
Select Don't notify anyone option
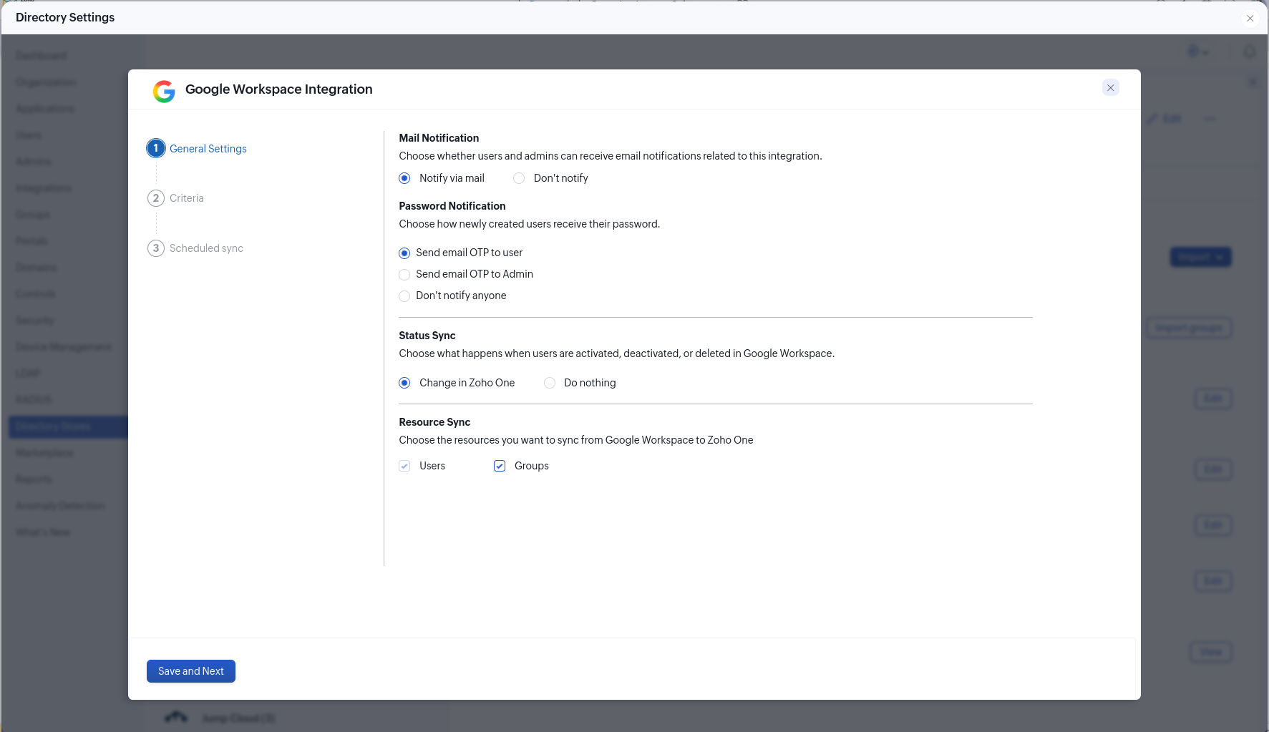(405, 296)
